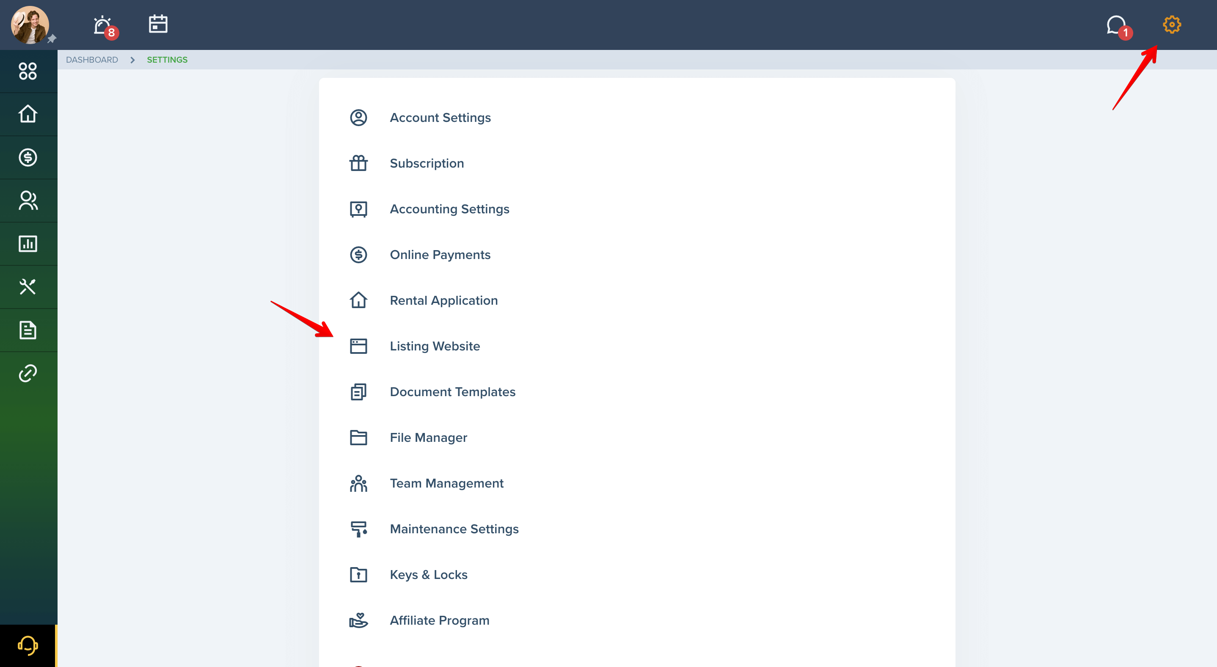Image resolution: width=1217 pixels, height=667 pixels.
Task: Open the accounting dollar sidebar icon
Action: 28,157
